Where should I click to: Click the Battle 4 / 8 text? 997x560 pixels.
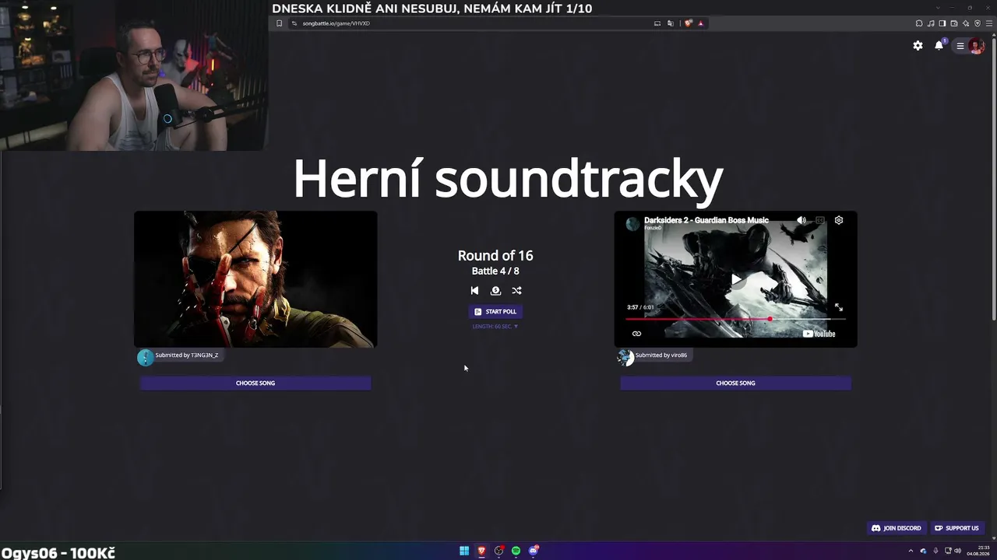(x=495, y=271)
